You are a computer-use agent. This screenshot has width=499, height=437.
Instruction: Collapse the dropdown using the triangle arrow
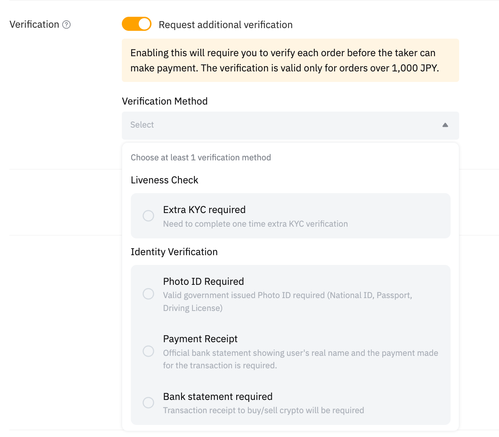(x=445, y=125)
